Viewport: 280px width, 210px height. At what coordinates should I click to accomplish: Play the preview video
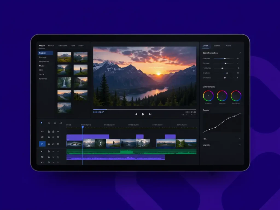point(143,114)
